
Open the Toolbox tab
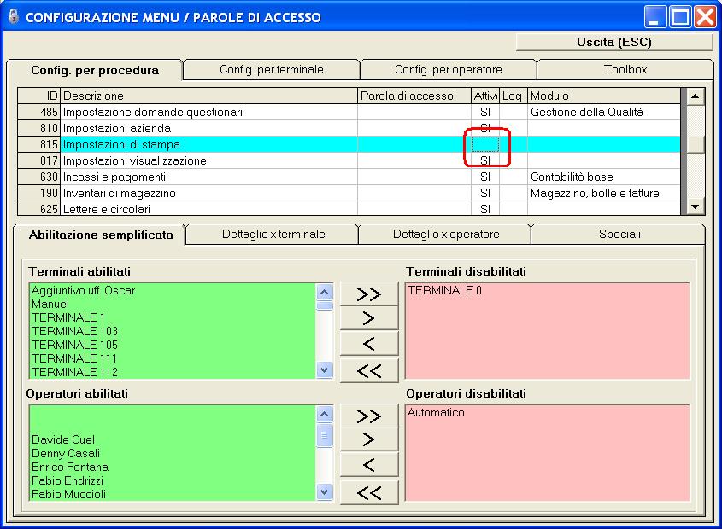[x=625, y=69]
